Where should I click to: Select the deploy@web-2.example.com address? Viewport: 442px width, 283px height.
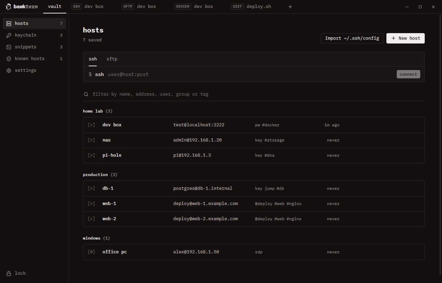pos(205,219)
